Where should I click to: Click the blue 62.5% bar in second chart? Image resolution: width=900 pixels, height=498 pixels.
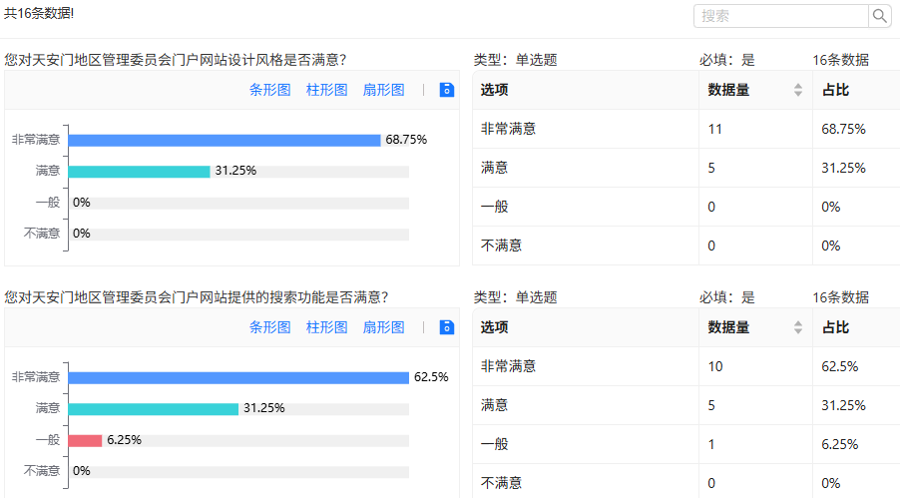[238, 377]
